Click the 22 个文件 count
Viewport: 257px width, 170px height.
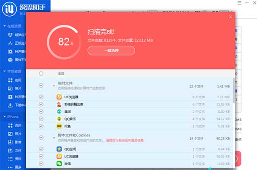[x=196, y=86]
